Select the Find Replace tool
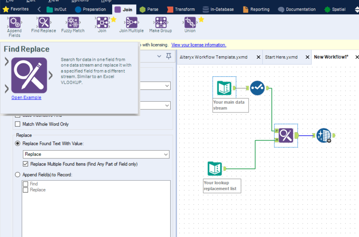Viewport: 359px width, 237px height. [x=43, y=22]
